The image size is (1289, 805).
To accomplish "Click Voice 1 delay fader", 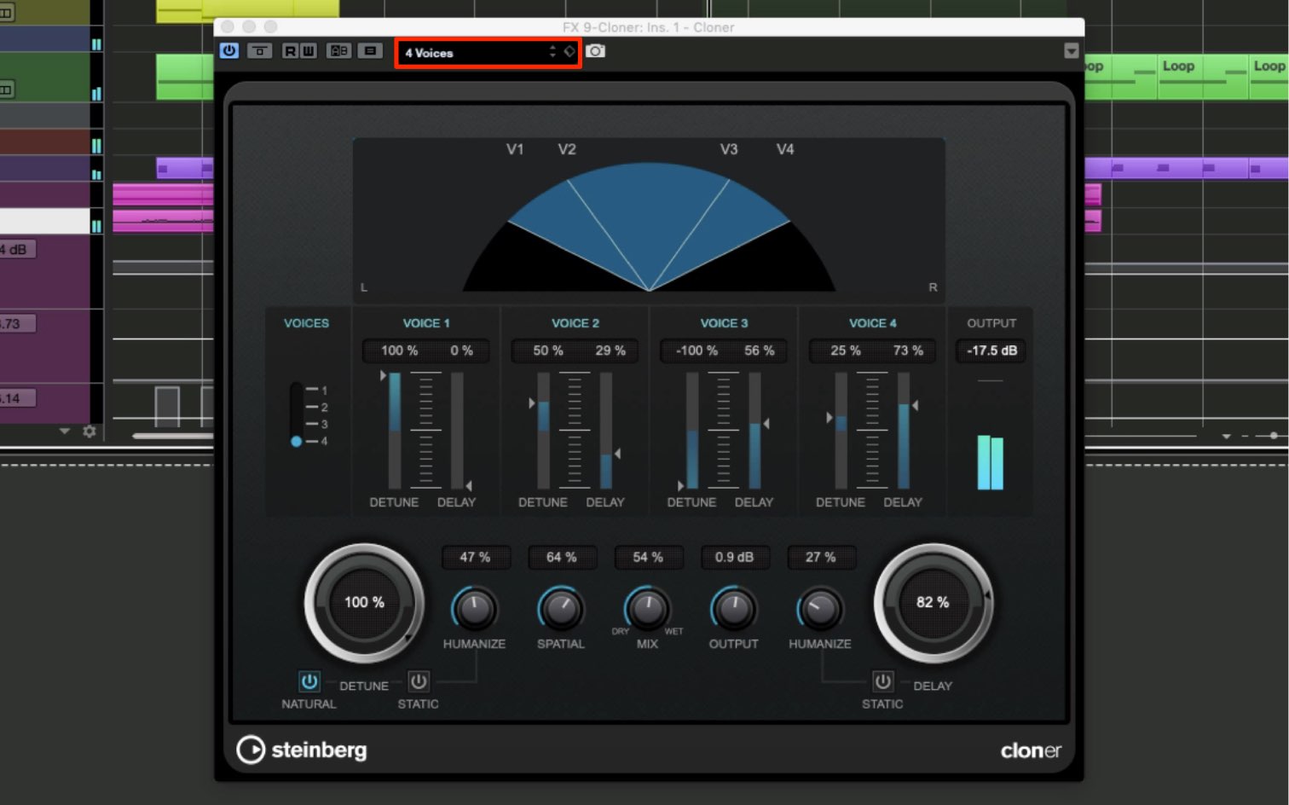I will pos(457,430).
